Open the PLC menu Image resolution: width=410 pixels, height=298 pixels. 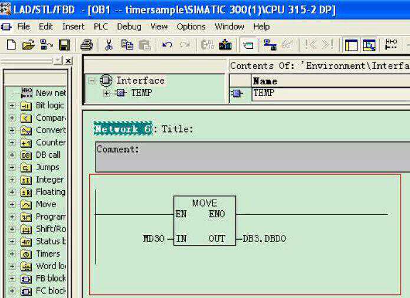101,27
